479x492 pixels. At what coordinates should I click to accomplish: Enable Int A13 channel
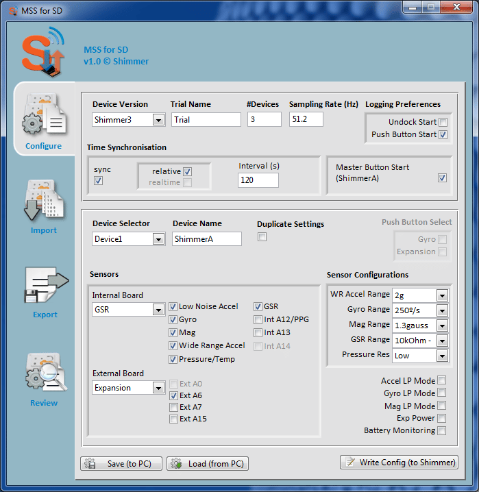coord(258,332)
